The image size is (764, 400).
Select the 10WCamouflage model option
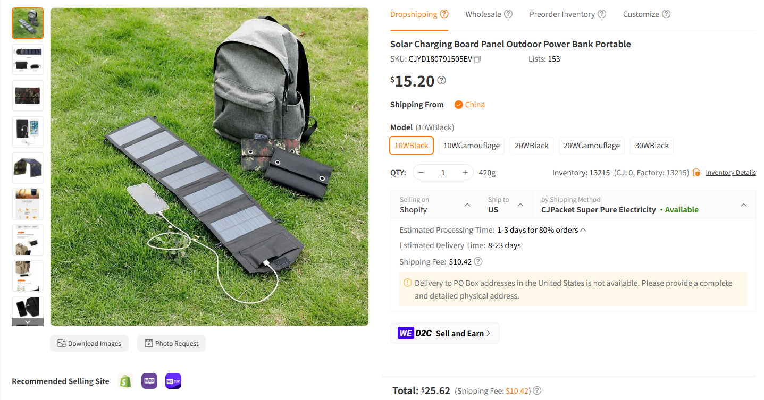pos(471,145)
